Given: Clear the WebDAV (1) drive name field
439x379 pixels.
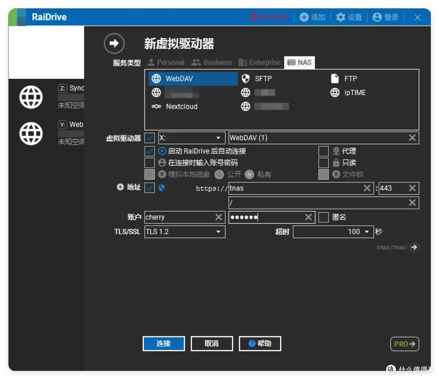Looking at the screenshot, I should (x=412, y=138).
